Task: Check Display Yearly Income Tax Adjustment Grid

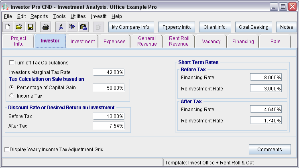Action: [x=7, y=149]
